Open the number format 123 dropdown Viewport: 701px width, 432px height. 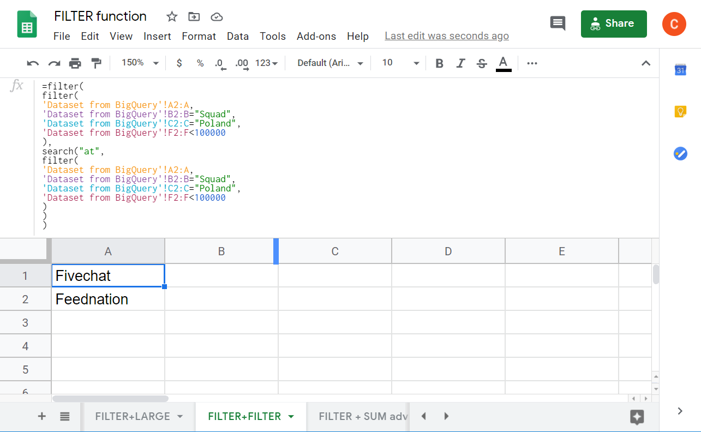click(x=266, y=63)
